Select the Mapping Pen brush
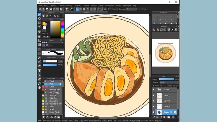 pyautogui.click(x=52, y=89)
